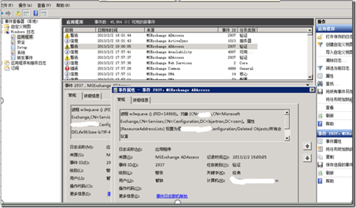Click 清除日志 in actions pane

point(336,60)
